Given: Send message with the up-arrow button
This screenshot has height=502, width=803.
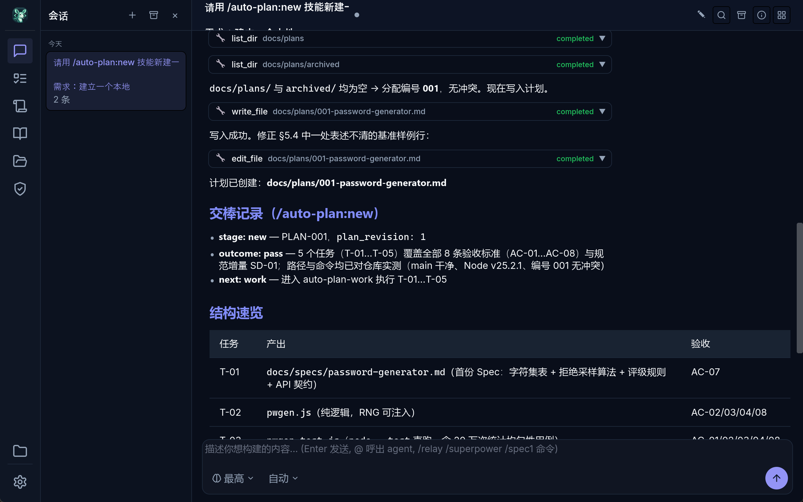Looking at the screenshot, I should [x=776, y=478].
